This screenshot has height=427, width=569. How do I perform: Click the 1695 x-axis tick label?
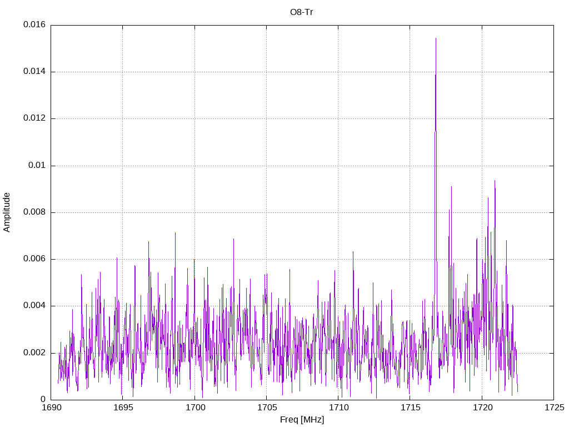(123, 408)
